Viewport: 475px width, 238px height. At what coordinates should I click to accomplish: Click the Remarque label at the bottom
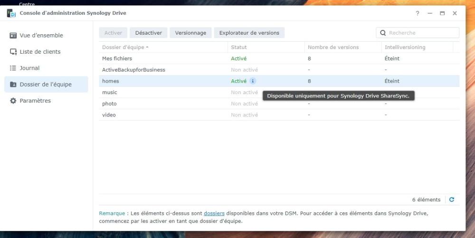click(112, 213)
